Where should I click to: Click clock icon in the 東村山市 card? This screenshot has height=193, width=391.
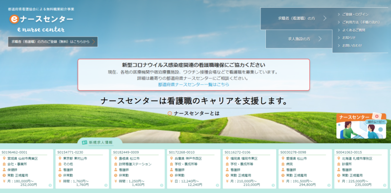click(x=60, y=175)
